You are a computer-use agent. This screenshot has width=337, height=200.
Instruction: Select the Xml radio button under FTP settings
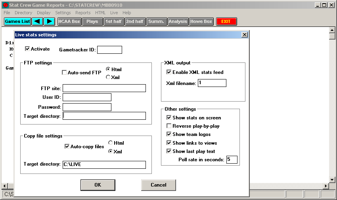tap(108, 77)
